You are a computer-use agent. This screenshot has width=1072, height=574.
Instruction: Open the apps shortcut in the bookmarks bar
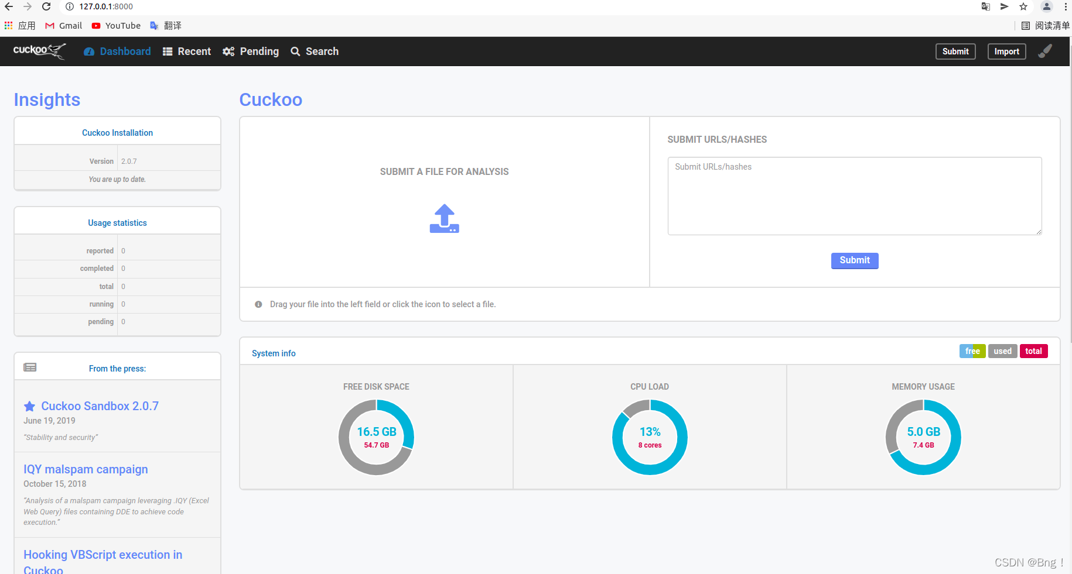20,26
